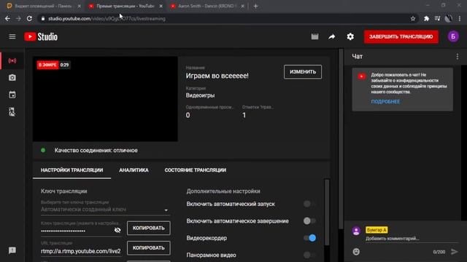Switch to the first browser tab
This screenshot has width=467, height=262.
pyautogui.click(x=43, y=6)
